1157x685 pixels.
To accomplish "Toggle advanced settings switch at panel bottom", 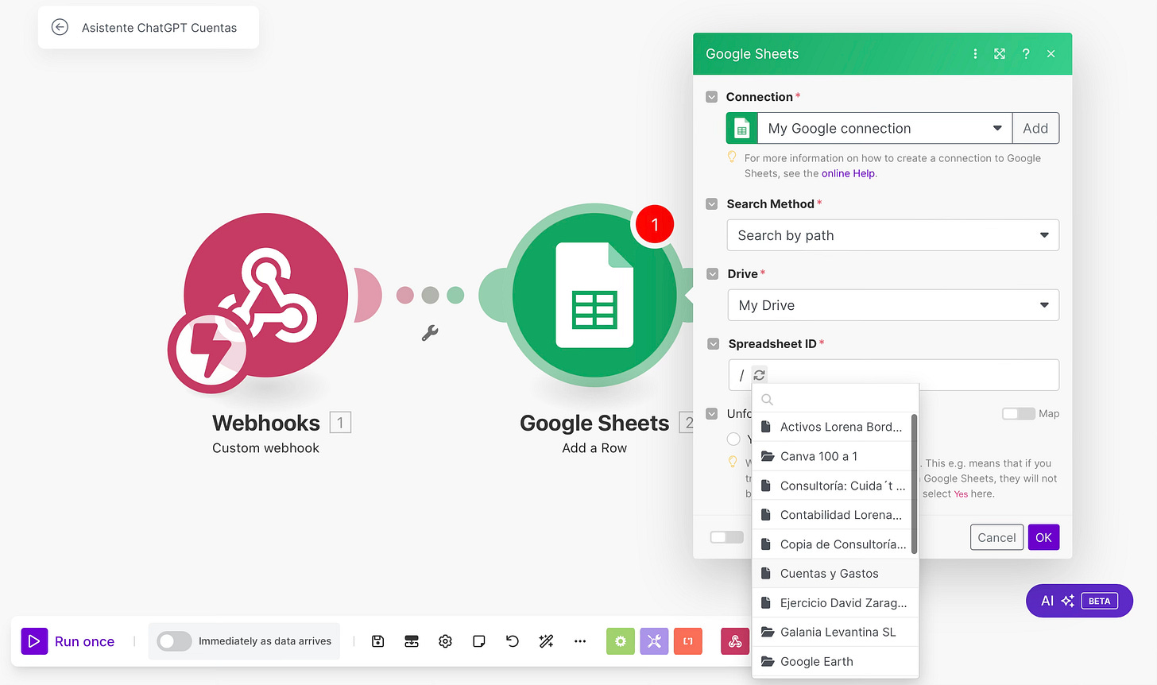I will coord(726,537).
